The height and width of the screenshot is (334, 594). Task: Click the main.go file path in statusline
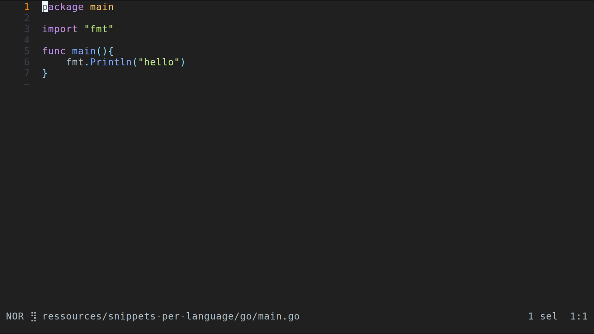(x=171, y=316)
